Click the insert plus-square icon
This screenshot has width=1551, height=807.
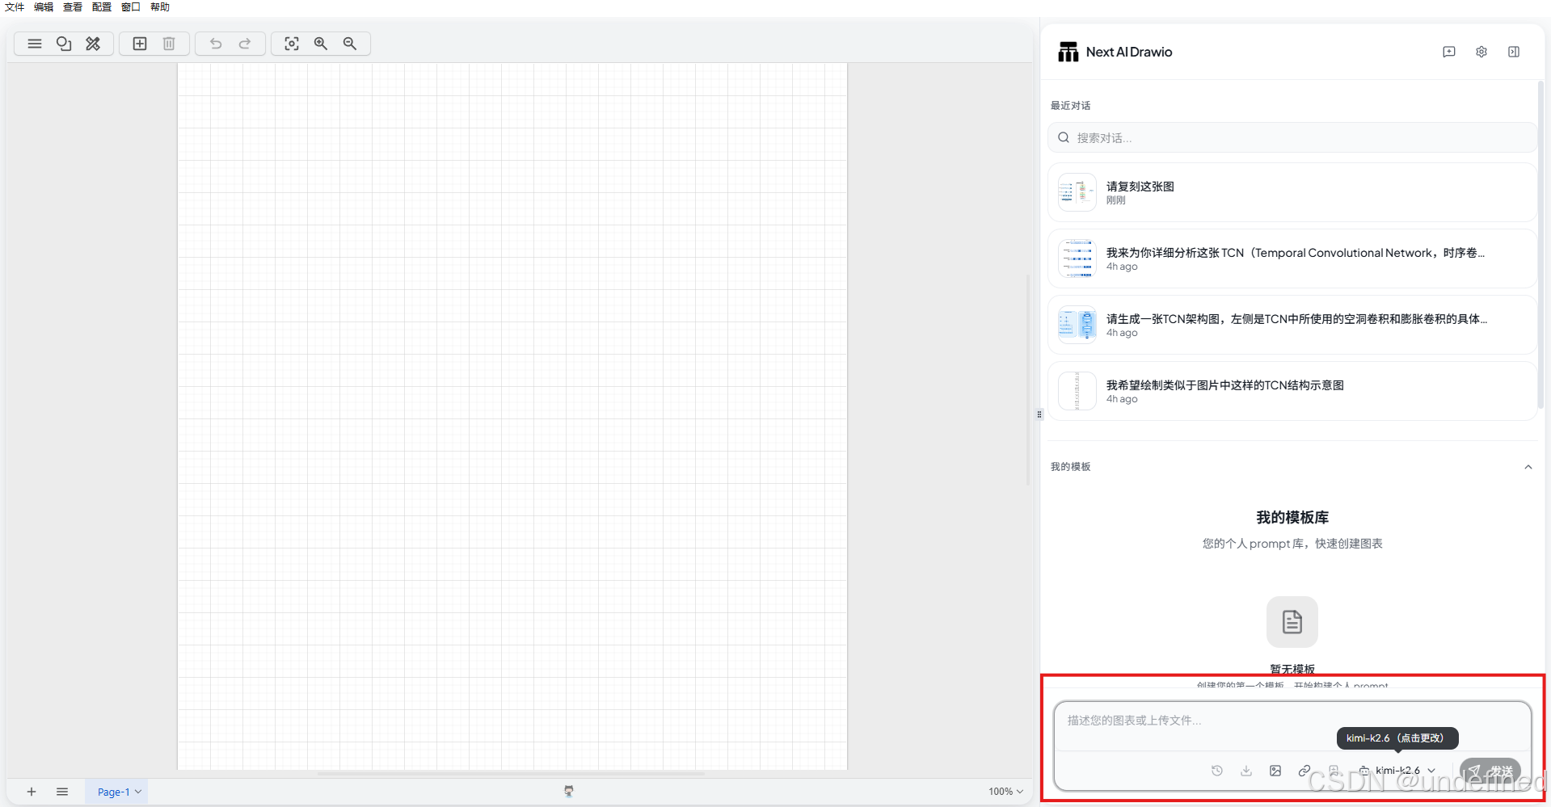coord(140,44)
